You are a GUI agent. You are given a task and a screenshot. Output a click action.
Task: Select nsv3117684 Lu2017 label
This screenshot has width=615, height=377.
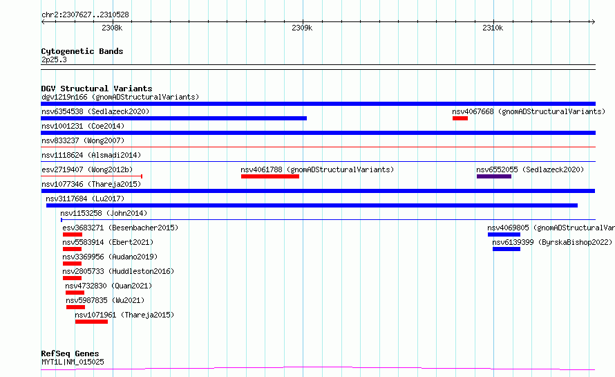click(x=85, y=199)
